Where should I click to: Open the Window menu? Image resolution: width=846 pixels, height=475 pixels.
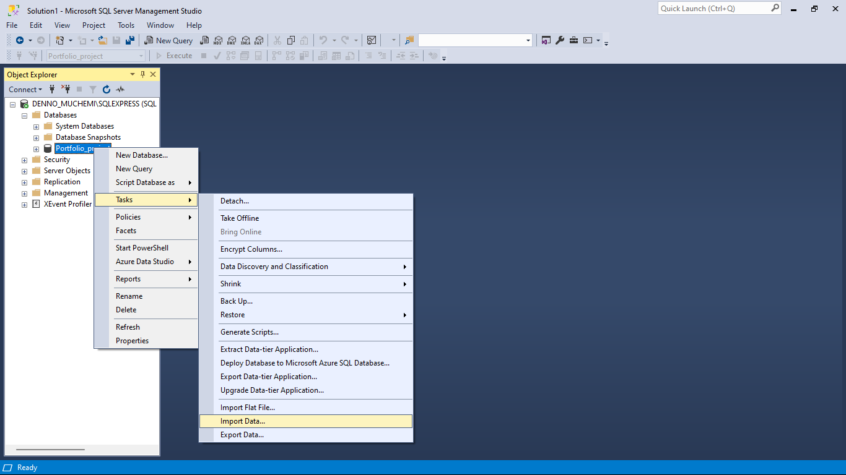point(160,25)
